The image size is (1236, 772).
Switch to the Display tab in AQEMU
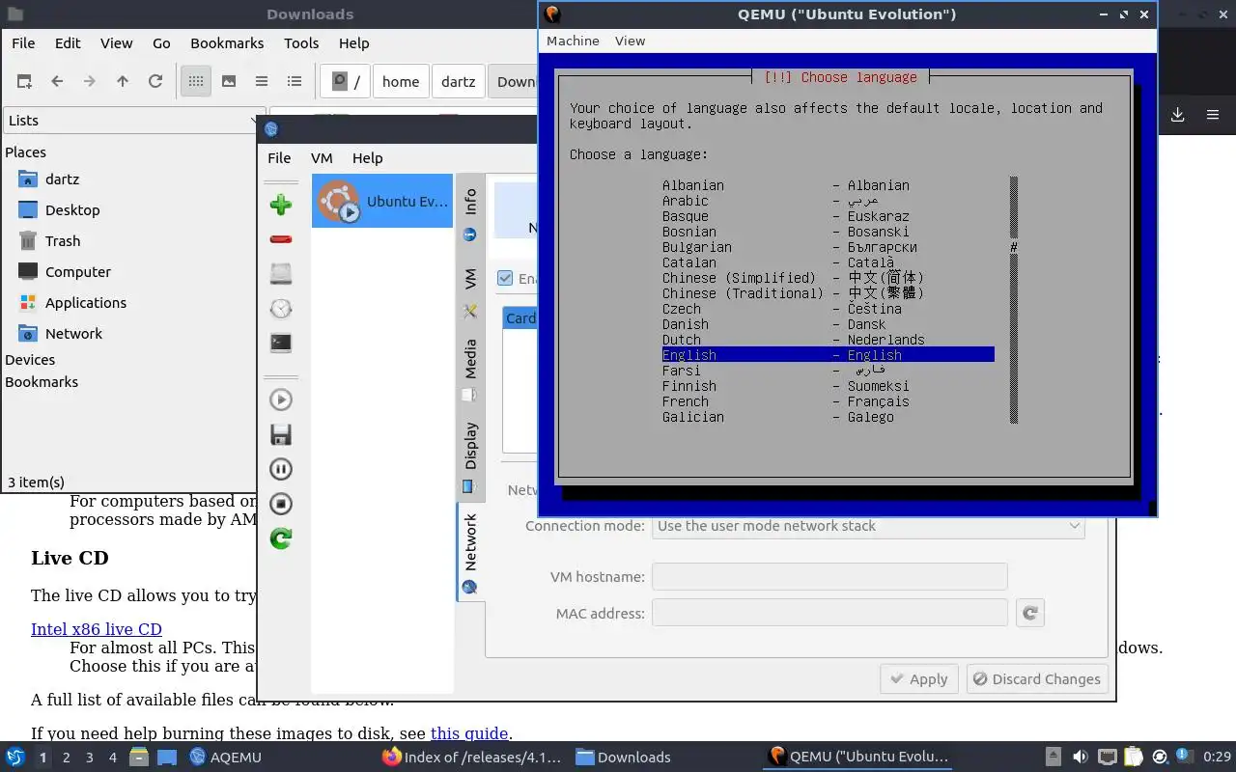click(470, 457)
